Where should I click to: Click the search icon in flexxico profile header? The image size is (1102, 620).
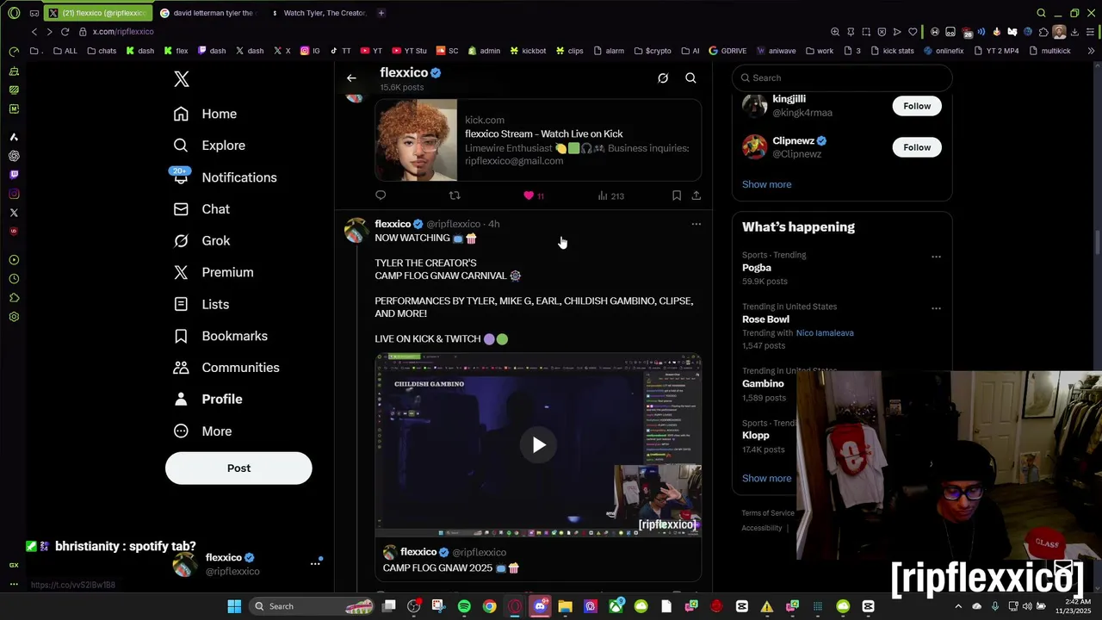690,78
